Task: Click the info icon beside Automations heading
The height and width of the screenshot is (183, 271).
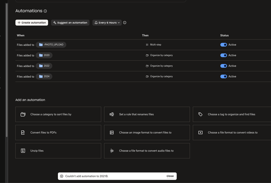Action: click(45, 11)
